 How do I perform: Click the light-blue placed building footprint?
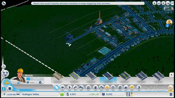tap(104, 51)
